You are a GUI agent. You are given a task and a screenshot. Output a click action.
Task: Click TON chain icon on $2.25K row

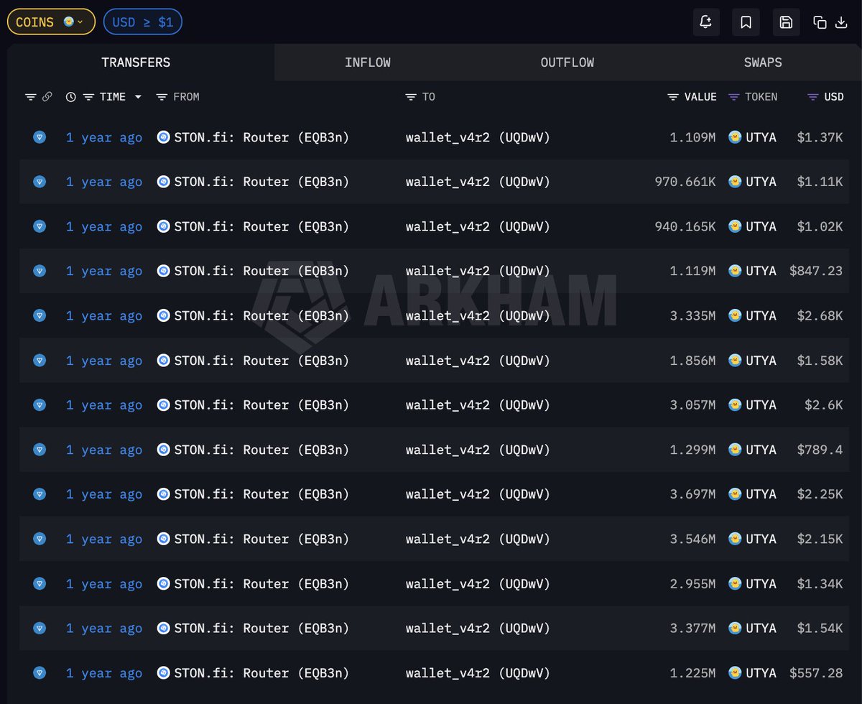40,494
